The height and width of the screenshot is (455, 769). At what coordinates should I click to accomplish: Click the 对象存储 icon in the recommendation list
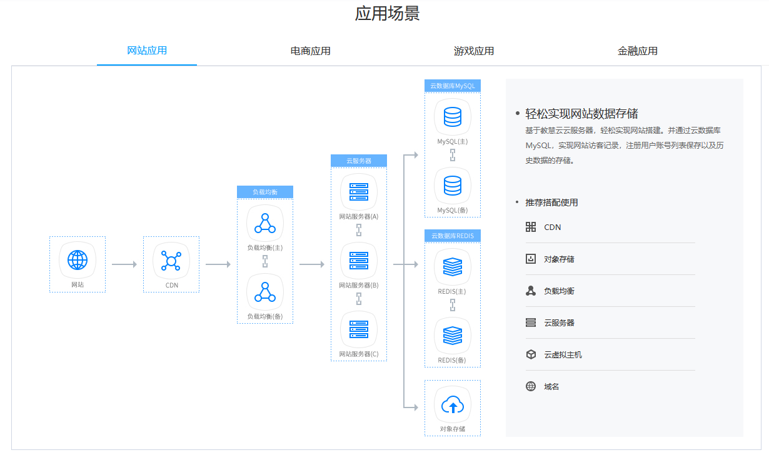(530, 258)
